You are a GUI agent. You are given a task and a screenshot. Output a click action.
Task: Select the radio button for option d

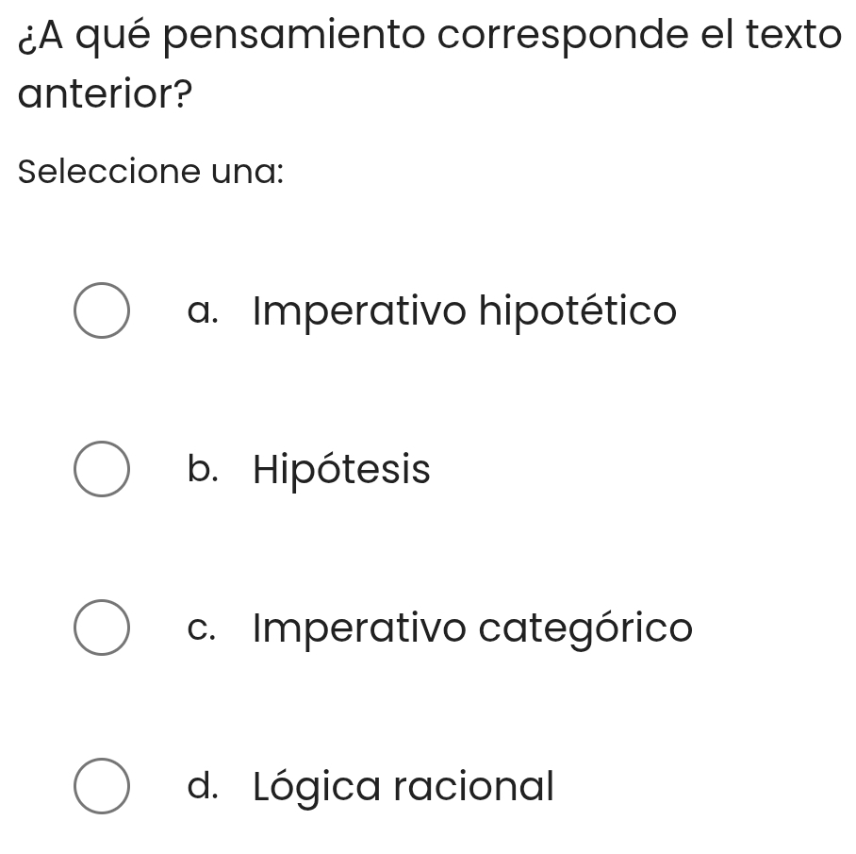[102, 785]
